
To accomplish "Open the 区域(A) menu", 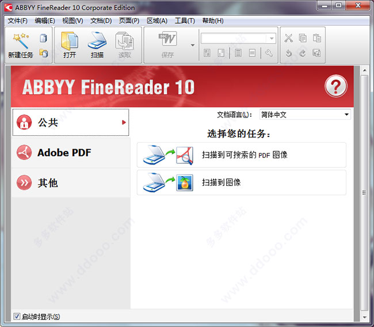I will (157, 21).
